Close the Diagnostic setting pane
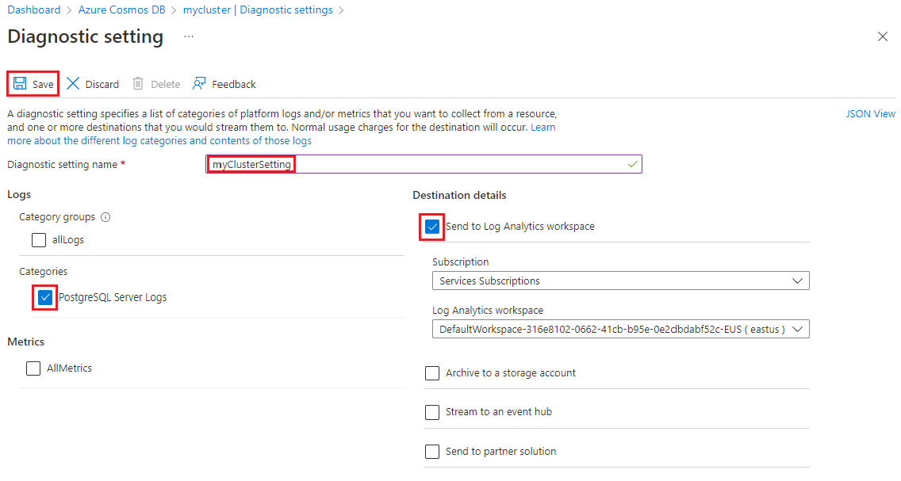 [883, 36]
